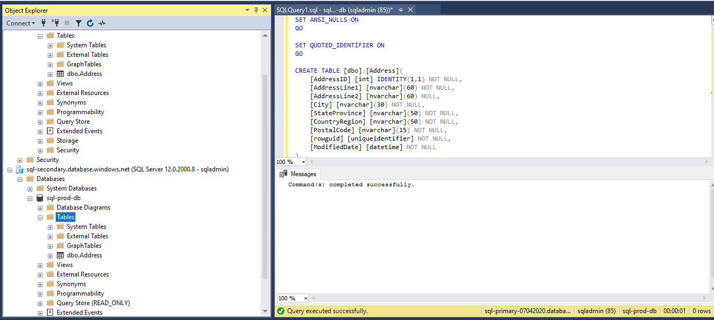Click the Database Diagrams folder icon
714x320 pixels.
50,207
